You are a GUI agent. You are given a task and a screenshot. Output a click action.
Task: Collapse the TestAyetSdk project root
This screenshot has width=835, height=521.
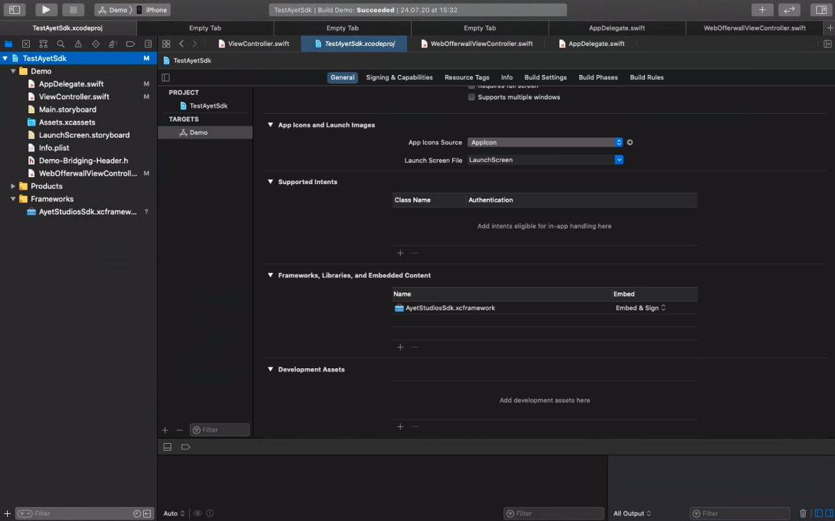pos(6,58)
